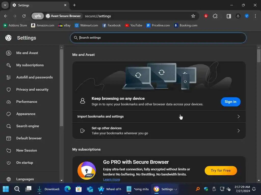Click the address bar URL secure://settings
The image size is (261, 195).
[98, 16]
